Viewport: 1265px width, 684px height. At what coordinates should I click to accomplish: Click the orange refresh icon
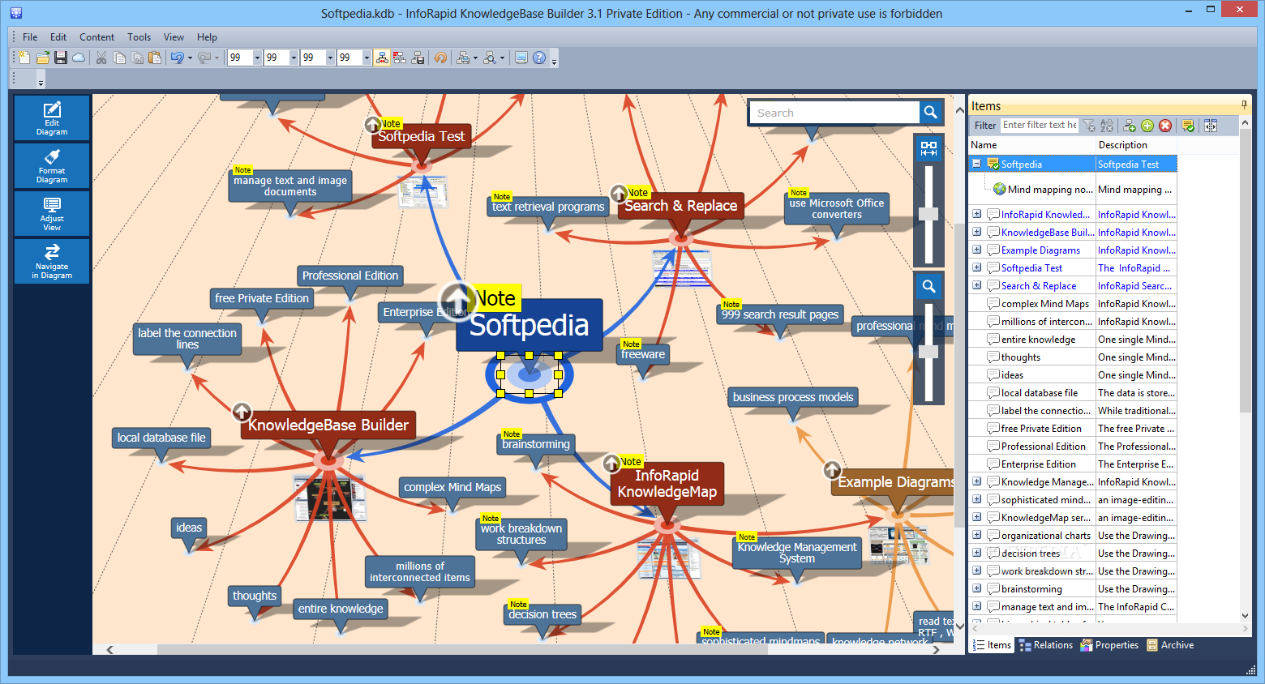(x=440, y=58)
